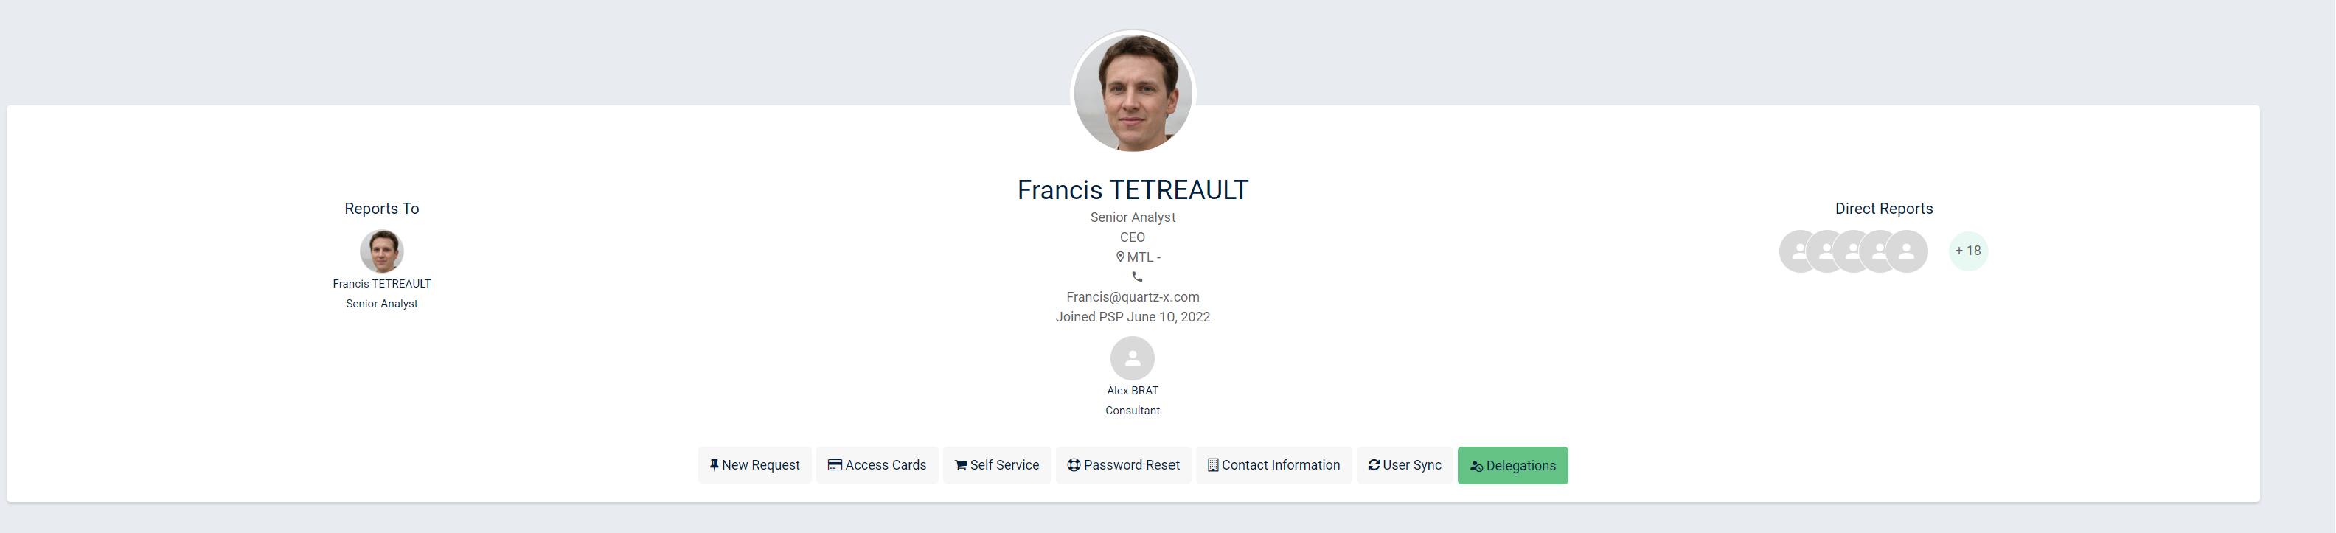Click Francis TETREAULT's large profile photo

(1133, 92)
